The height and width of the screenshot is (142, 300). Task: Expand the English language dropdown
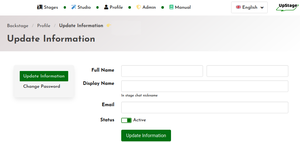tap(249, 7)
